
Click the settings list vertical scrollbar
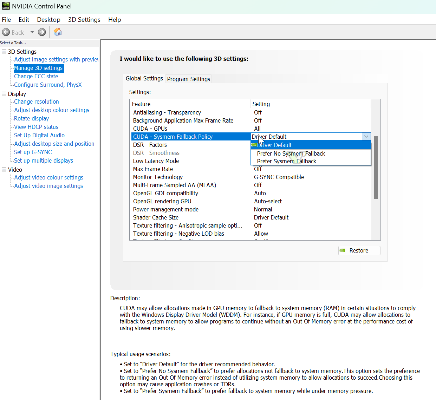click(376, 167)
